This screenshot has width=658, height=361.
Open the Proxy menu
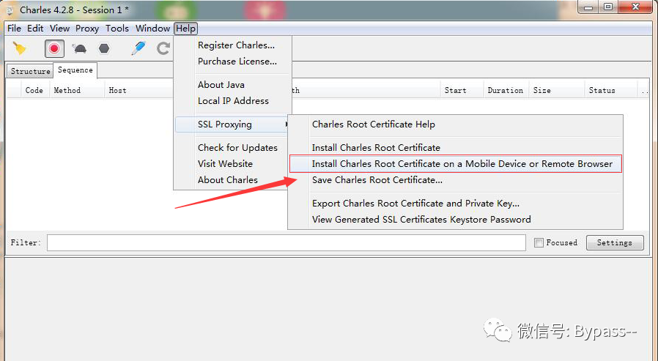[87, 29]
